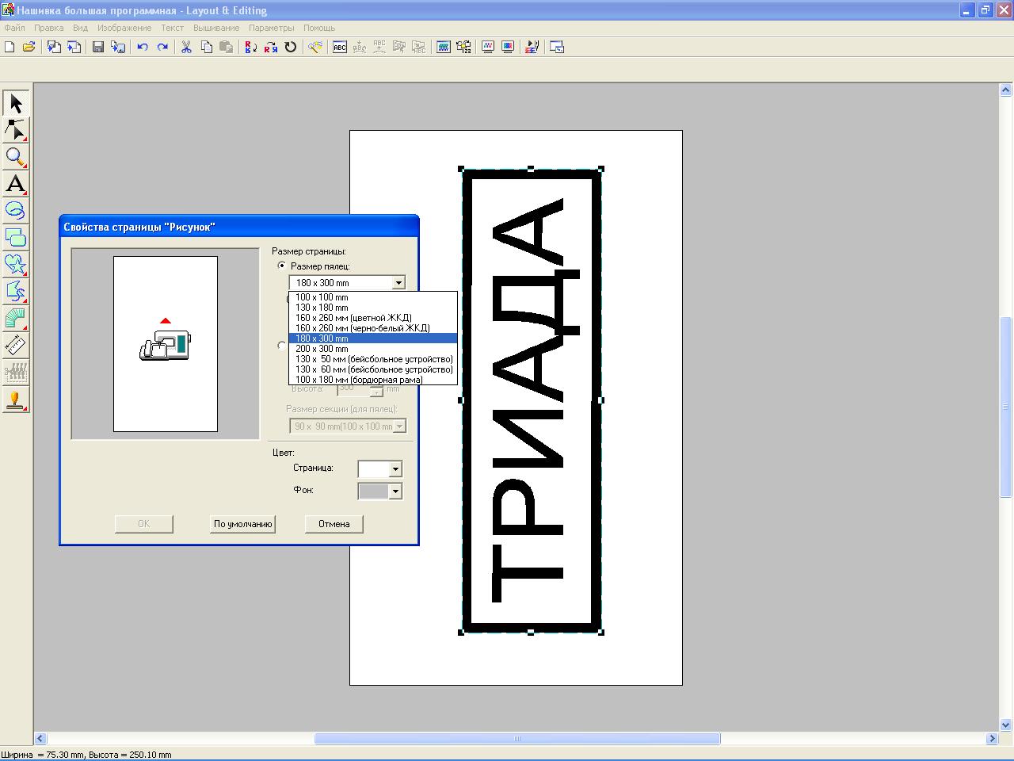
Task: Open the 'Вышивание' menu
Action: pos(215,28)
